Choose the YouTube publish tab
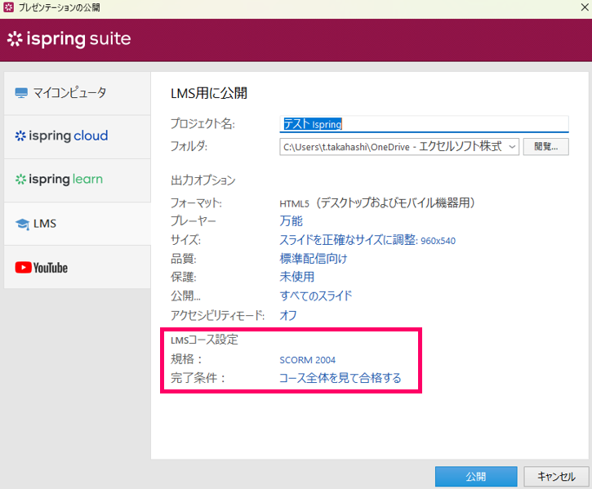This screenshot has height=489, width=592. click(x=78, y=267)
